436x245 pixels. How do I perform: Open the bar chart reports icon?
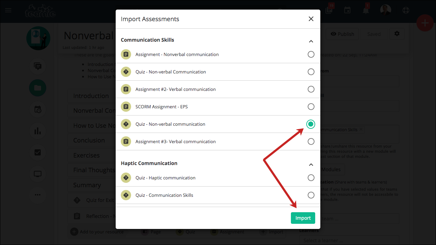pyautogui.click(x=38, y=131)
